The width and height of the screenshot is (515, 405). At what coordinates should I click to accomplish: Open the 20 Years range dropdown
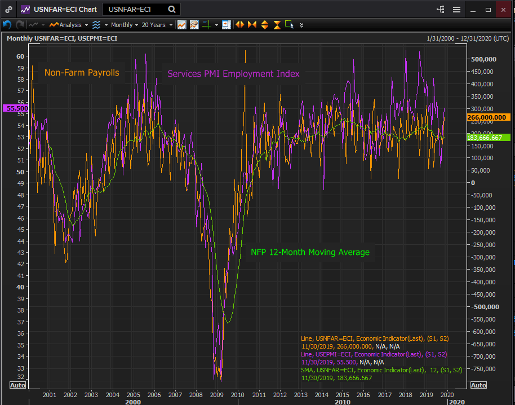click(x=156, y=25)
